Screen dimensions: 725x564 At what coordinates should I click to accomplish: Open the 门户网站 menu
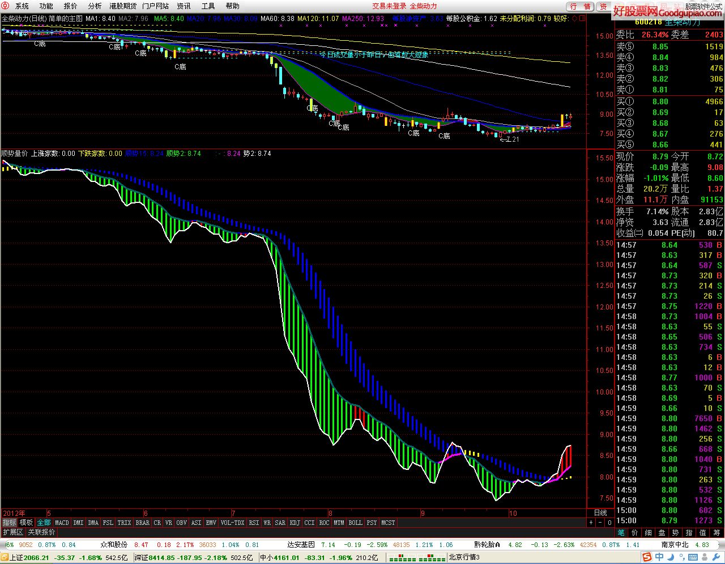[155, 6]
